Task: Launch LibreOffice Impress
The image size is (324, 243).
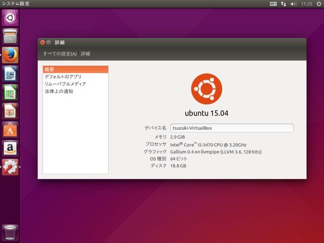Action: point(10,111)
